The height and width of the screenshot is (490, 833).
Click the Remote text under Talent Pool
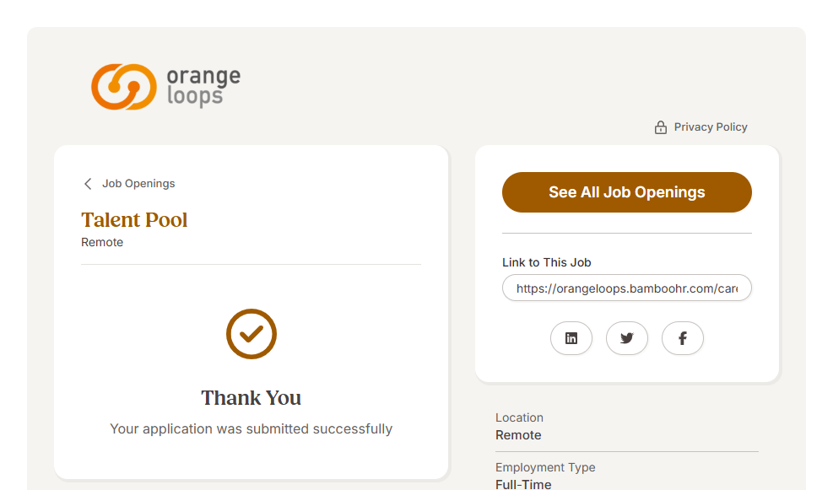click(102, 243)
